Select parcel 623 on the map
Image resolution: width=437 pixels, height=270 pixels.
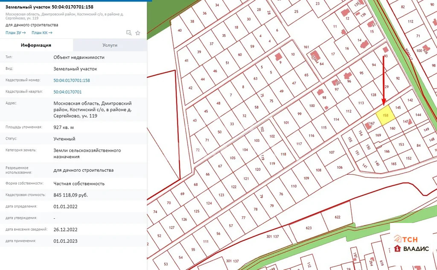[x=309, y=228]
